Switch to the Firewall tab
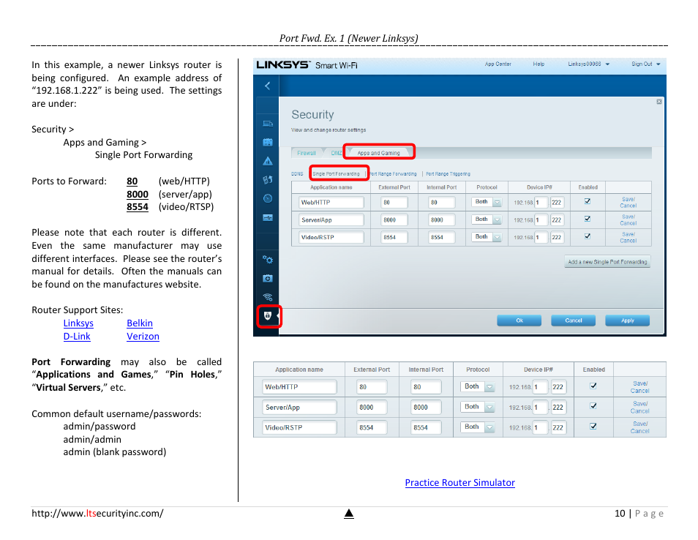The width and height of the screenshot is (698, 540). click(307, 153)
